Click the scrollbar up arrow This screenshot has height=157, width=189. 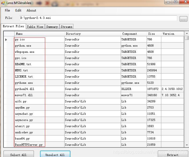[187, 34]
